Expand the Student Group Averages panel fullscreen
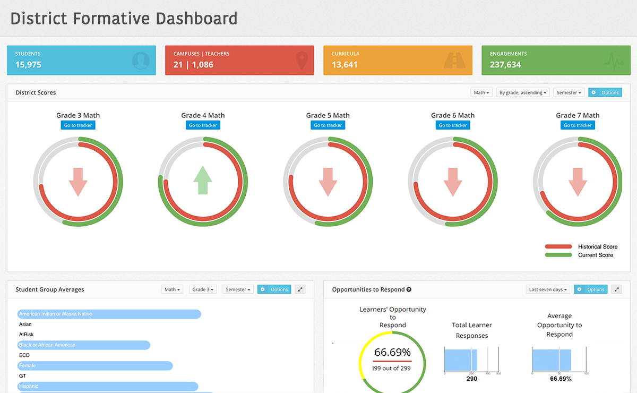Screen dimensions: 637x393 300,289
